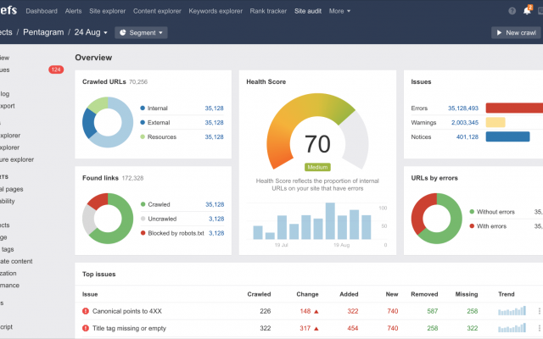
Task: Open Site explorer in top navigation
Action: 108,11
